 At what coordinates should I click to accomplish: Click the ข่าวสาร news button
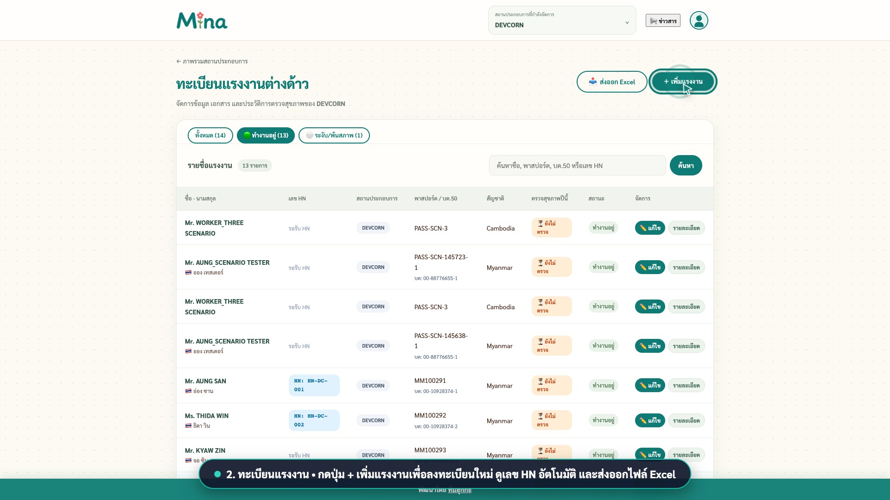(x=663, y=21)
